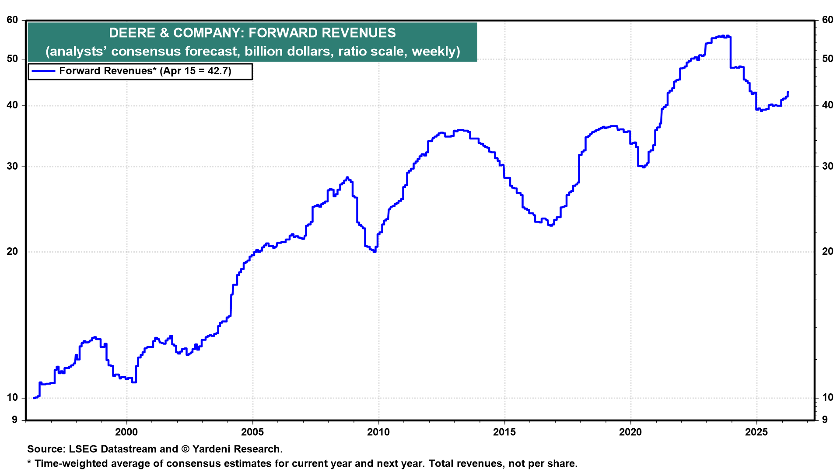The height and width of the screenshot is (472, 840).
Task: Click the right axis 40 label
Action: [x=828, y=105]
